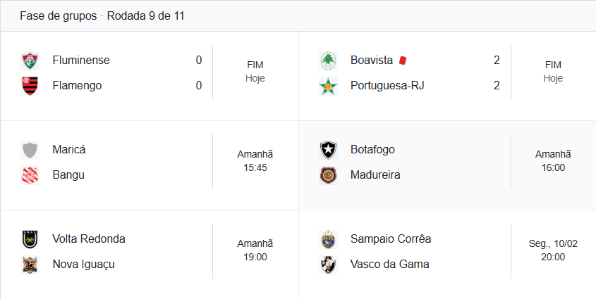Click the Fluminense team crest
596x299 pixels.
(30, 61)
